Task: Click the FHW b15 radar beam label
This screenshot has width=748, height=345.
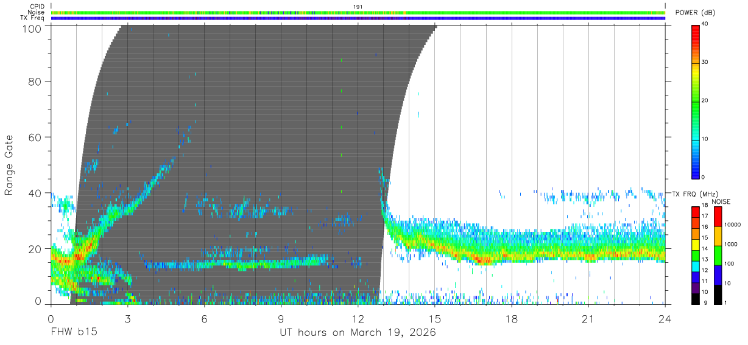Action: click(74, 333)
